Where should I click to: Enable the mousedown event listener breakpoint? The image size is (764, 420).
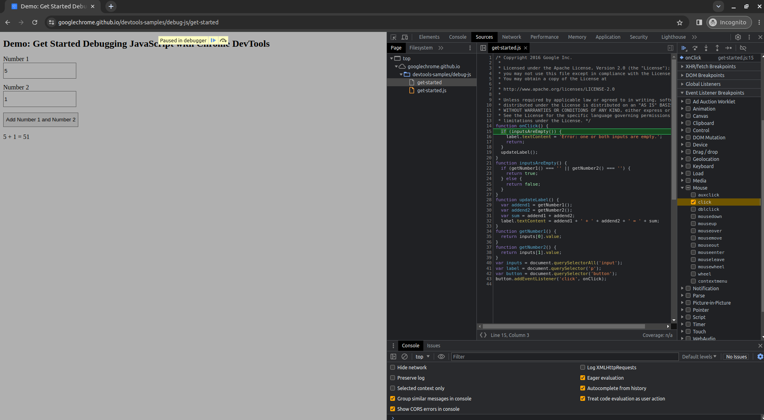pyautogui.click(x=694, y=216)
